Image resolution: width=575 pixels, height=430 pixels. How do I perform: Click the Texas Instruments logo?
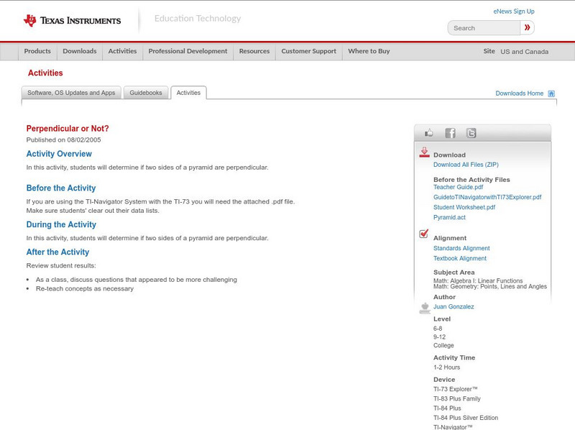pos(72,20)
